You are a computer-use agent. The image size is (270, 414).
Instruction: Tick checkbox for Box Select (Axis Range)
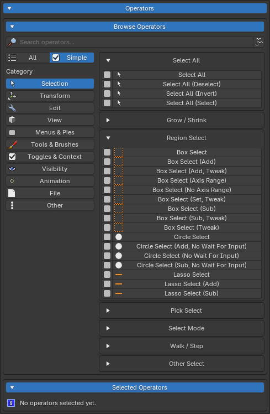[x=107, y=180]
